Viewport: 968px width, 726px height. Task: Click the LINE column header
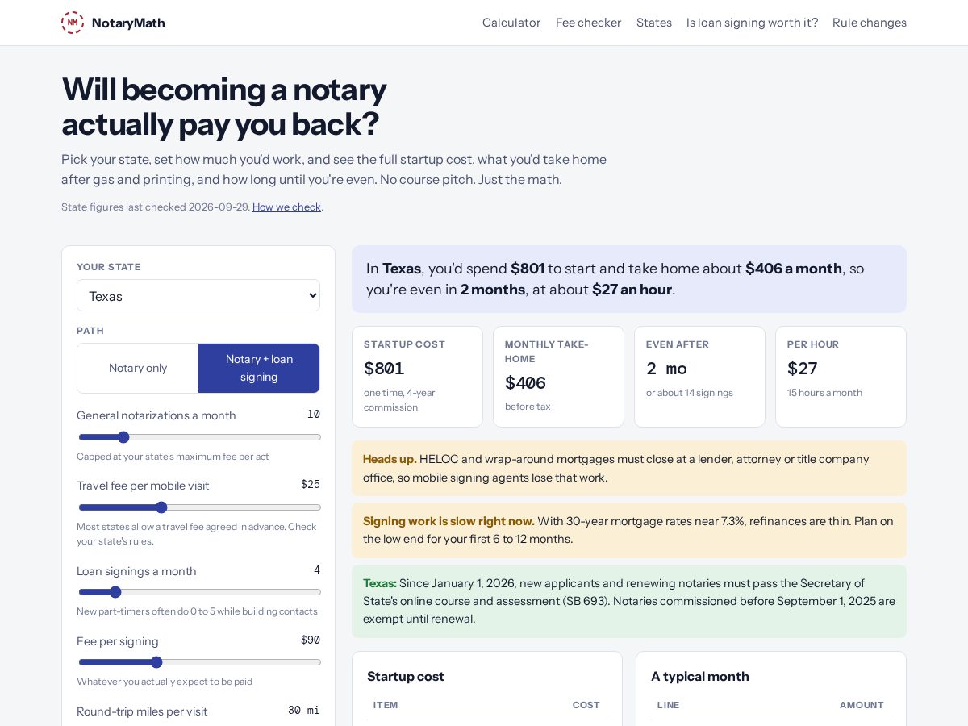click(669, 705)
